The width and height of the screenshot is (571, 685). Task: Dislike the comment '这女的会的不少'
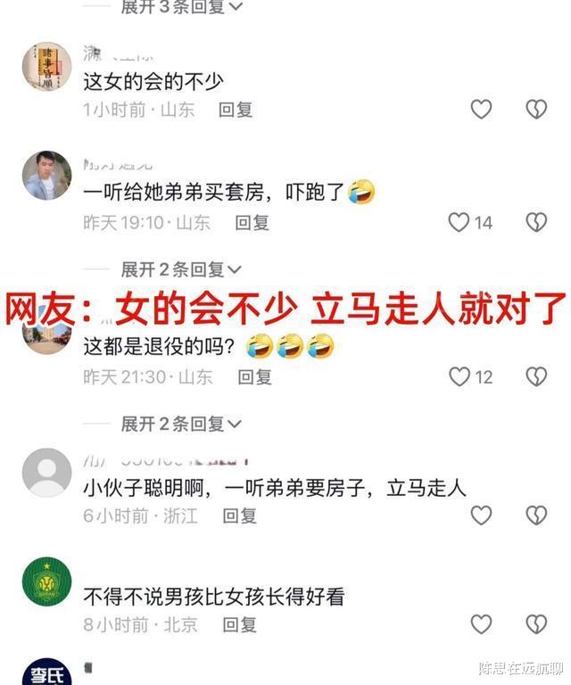point(536,109)
